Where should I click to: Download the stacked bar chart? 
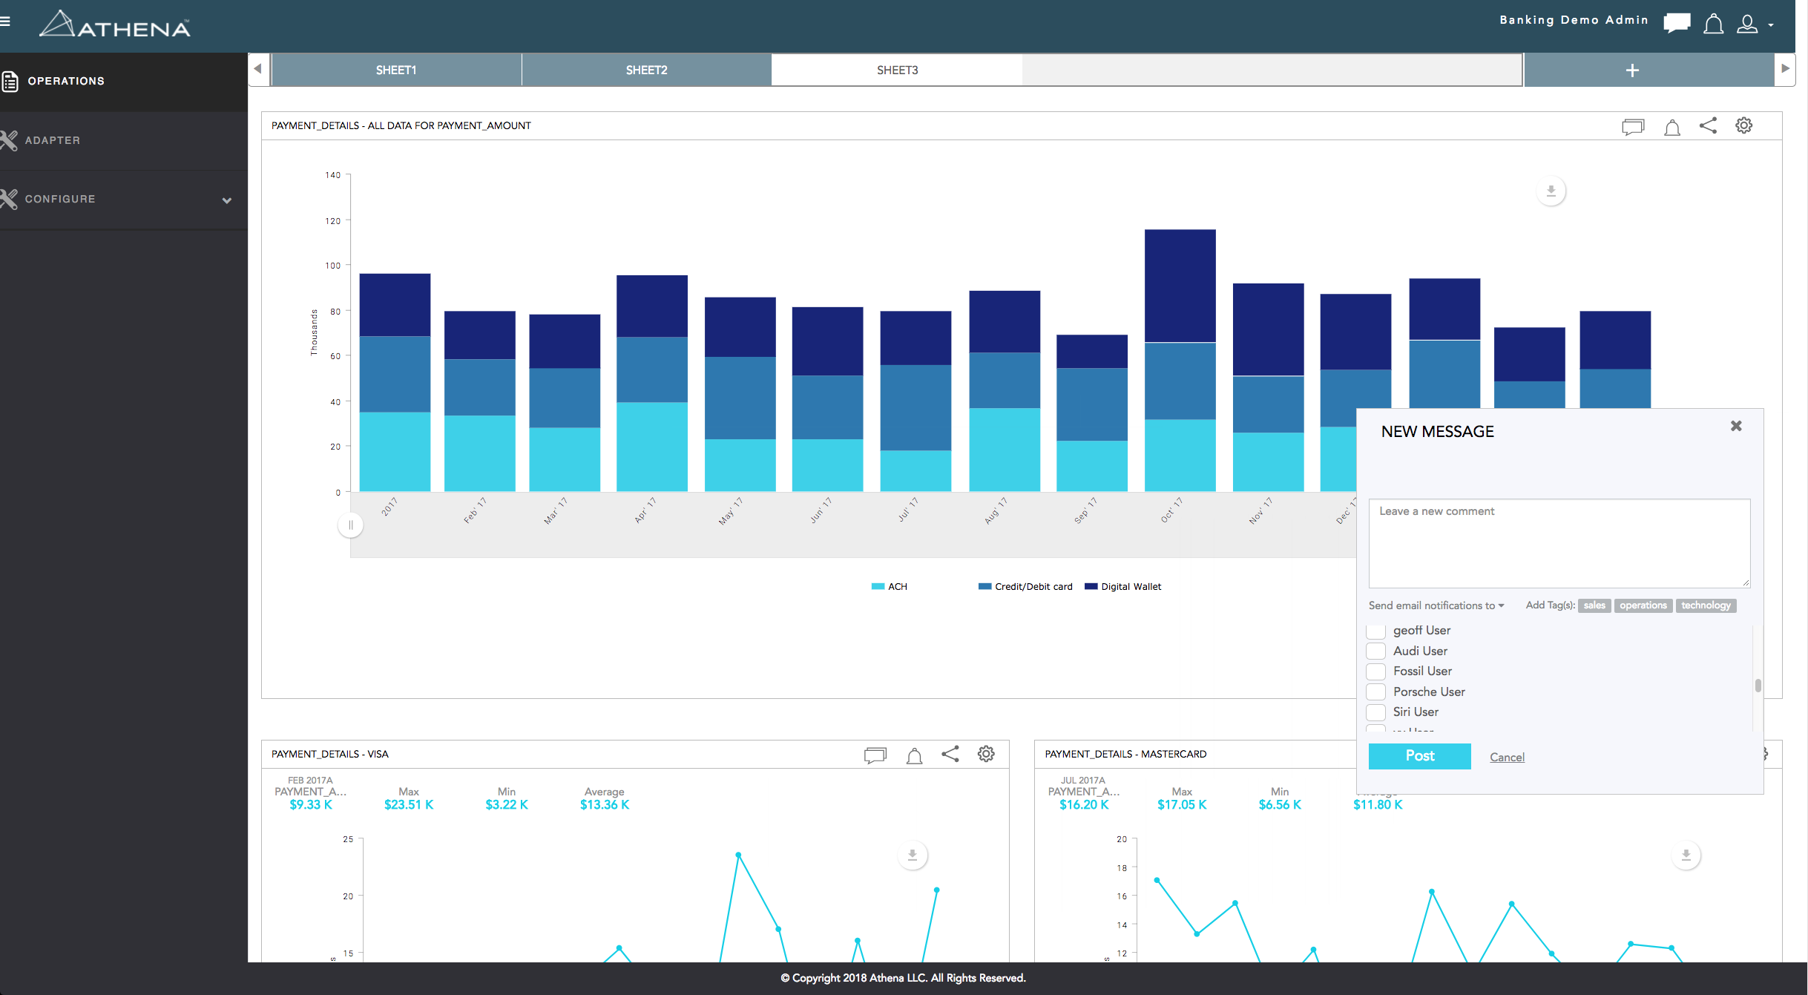click(1551, 191)
